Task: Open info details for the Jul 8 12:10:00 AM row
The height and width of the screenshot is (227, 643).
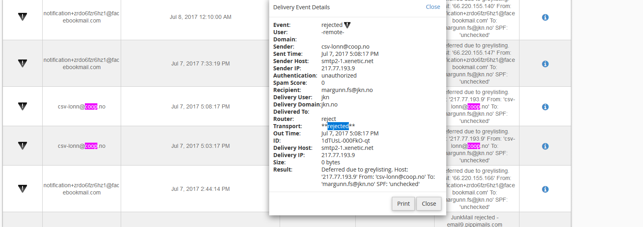Action: (x=545, y=17)
